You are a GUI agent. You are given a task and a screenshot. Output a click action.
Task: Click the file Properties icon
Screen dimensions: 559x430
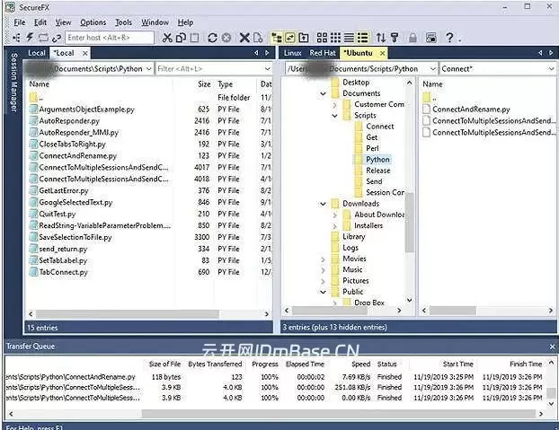tap(258, 38)
